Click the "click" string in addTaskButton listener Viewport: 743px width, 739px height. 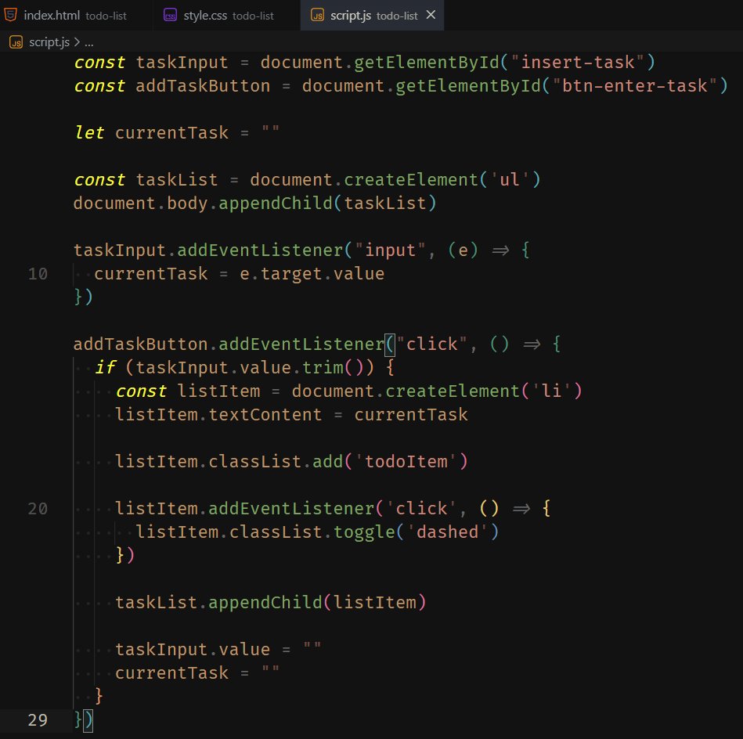(x=431, y=344)
